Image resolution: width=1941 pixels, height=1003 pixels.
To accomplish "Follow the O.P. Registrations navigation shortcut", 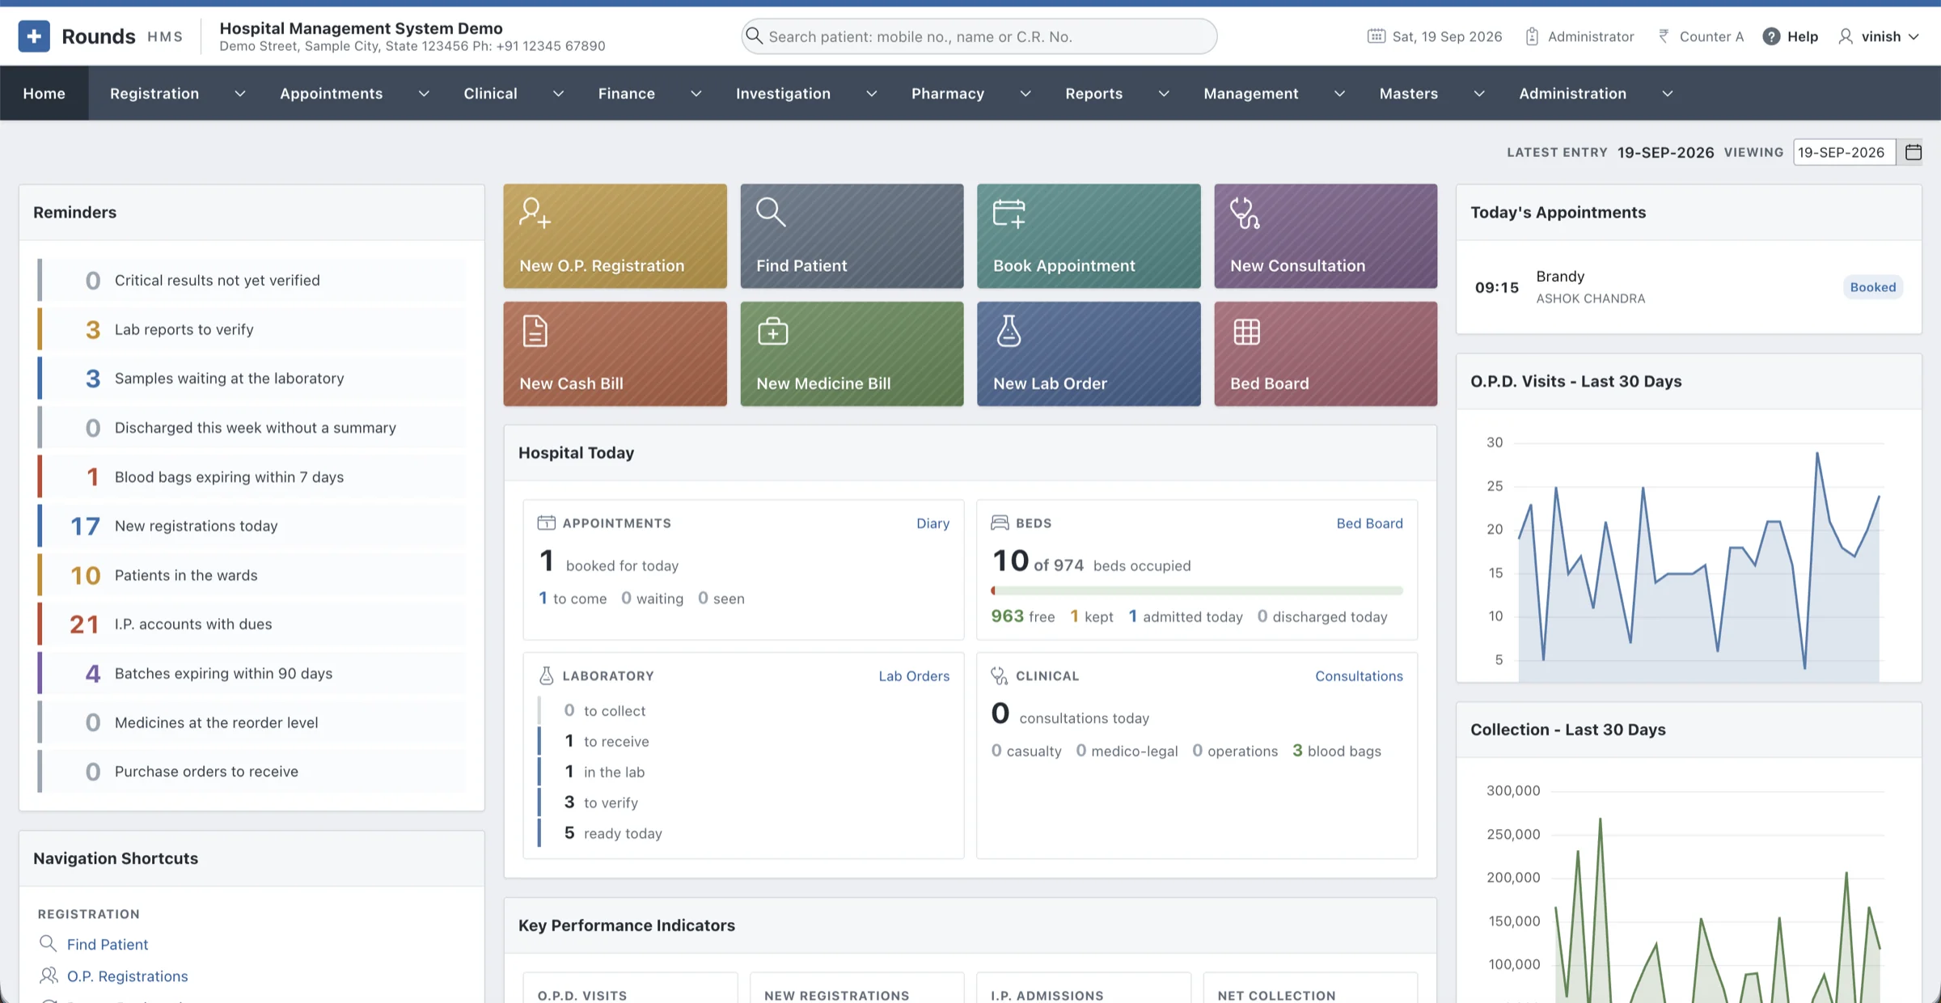I will [x=128, y=976].
